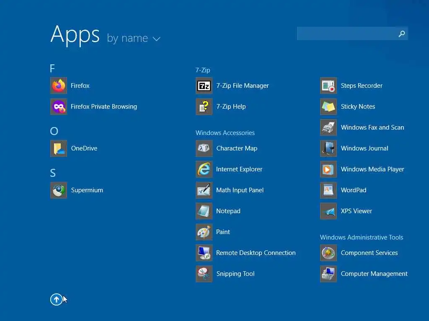Open Windows Fax and Scan icon
Image resolution: width=429 pixels, height=321 pixels.
(328, 127)
